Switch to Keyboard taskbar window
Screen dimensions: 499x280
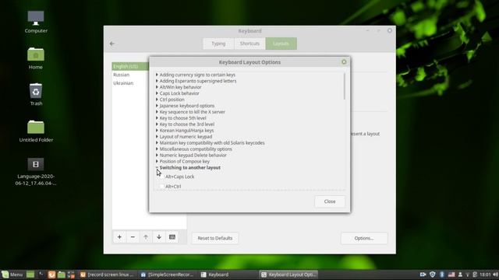point(228,275)
